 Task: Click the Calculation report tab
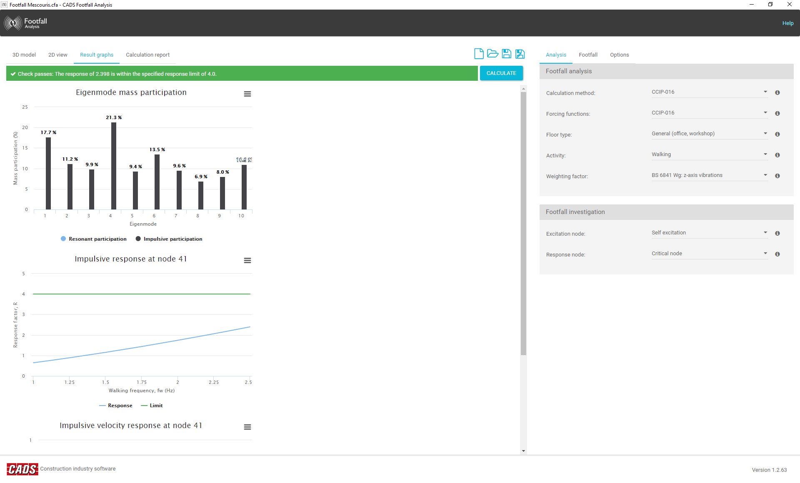[147, 54]
